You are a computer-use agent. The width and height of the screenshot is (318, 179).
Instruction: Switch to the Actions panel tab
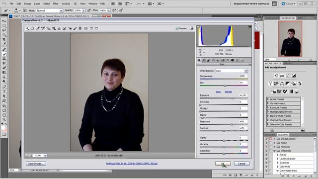tap(283, 135)
